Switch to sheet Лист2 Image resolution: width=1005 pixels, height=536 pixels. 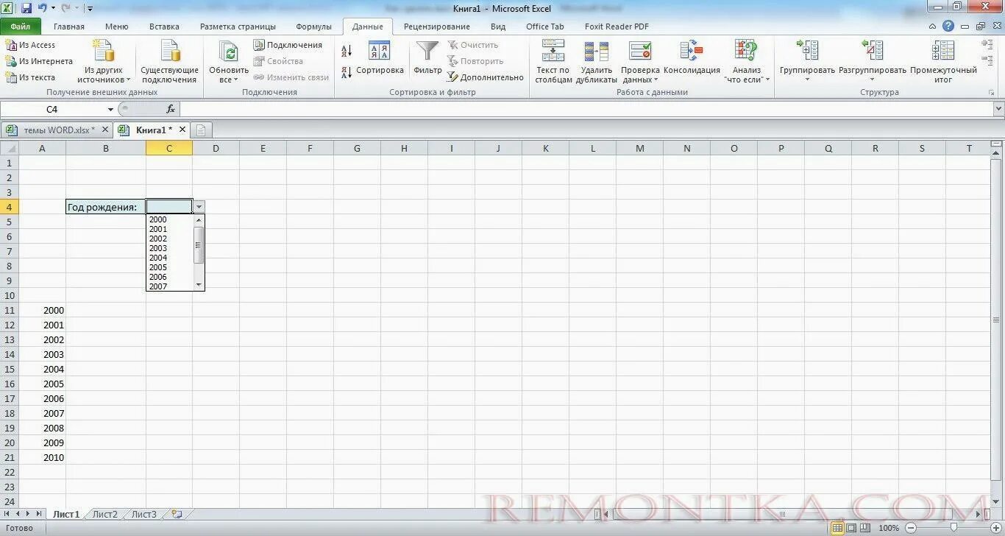(x=105, y=514)
